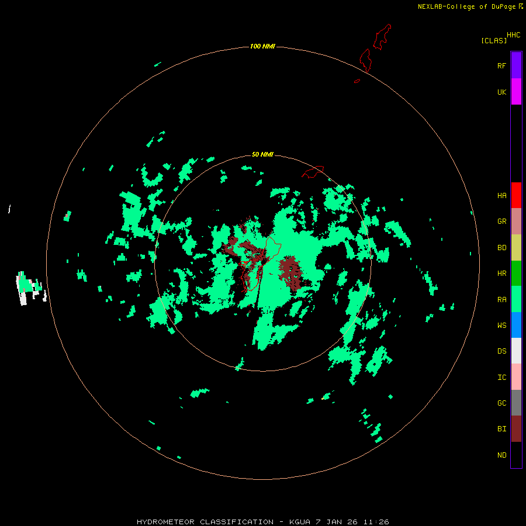Click the HHC product label
526x526 pixels.
coord(514,35)
